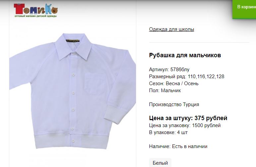Select the 'Белый' color option

[160, 163]
